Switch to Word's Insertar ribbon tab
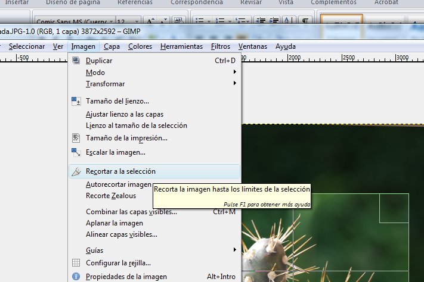Image resolution: width=424 pixels, height=282 pixels. point(17,2)
